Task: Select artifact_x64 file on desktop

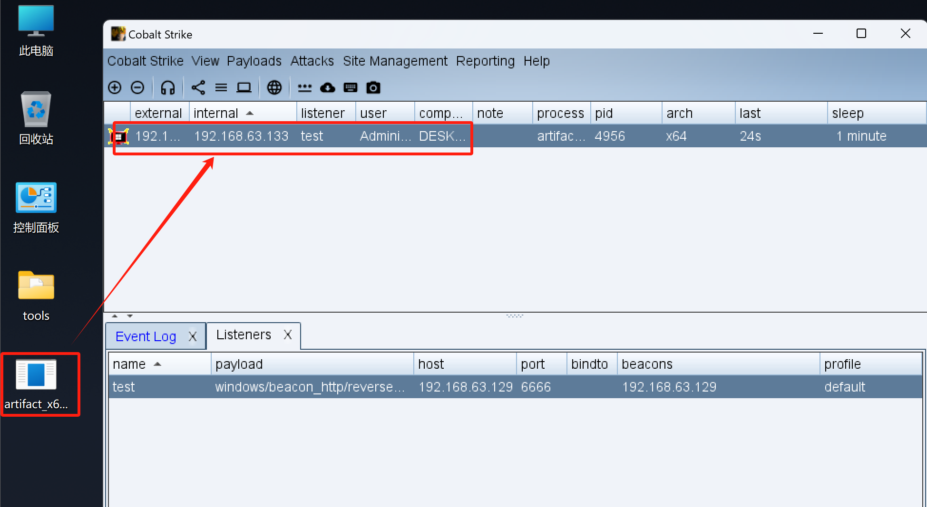Action: click(36, 384)
